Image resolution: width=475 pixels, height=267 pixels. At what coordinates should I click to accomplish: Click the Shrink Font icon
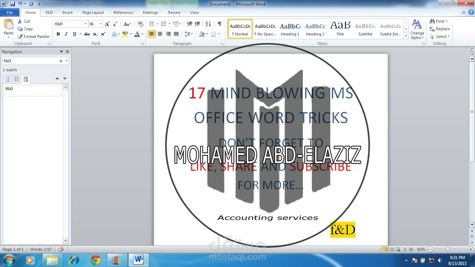(115, 24)
